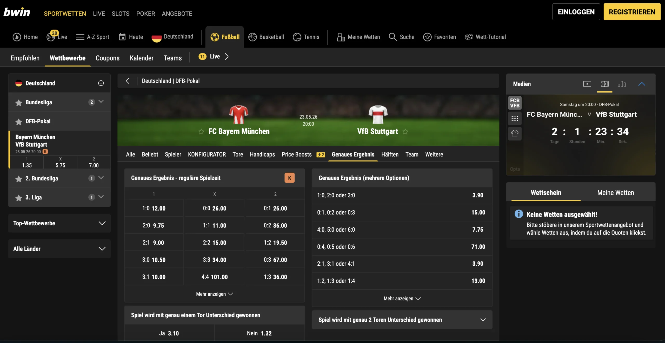Pick sidebar home win odds 1.35
The image size is (665, 343).
[26, 163]
